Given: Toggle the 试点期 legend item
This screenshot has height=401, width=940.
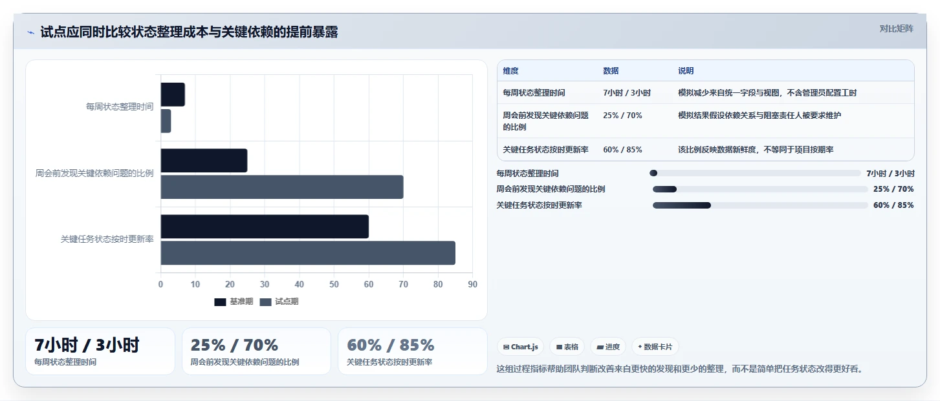Looking at the screenshot, I should pyautogui.click(x=279, y=302).
